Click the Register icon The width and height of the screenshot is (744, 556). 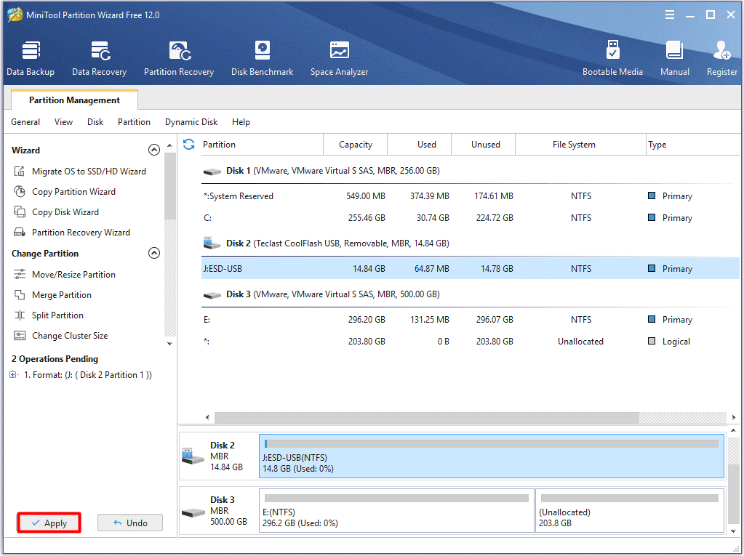[x=721, y=50]
